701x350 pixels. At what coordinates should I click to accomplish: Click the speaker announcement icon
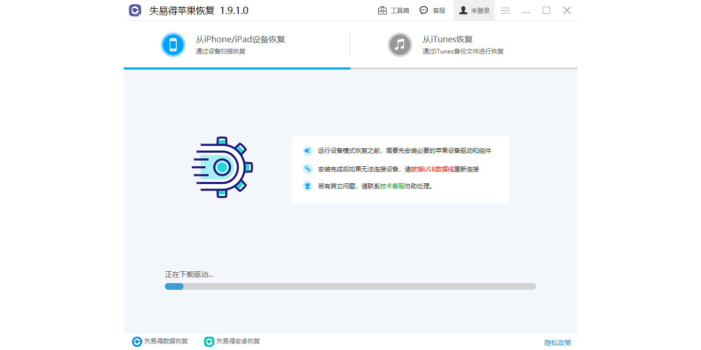tap(308, 151)
